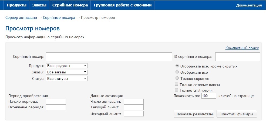Expand the Продукт dropdown

67,66
